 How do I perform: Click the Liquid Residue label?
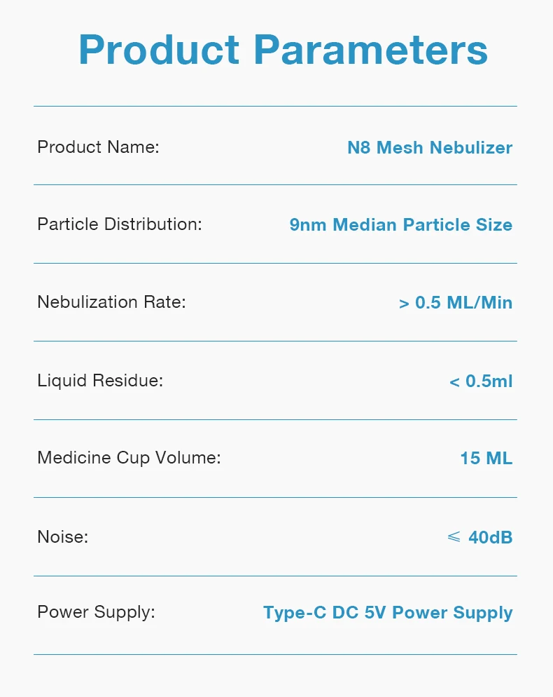(x=99, y=381)
